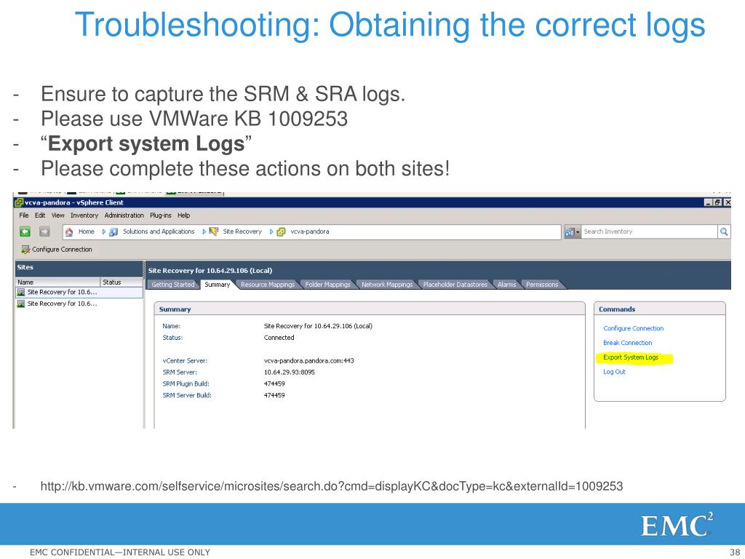Expand arrow after Site Recovery breadcrumb
The height and width of the screenshot is (559, 745).
pos(271,231)
